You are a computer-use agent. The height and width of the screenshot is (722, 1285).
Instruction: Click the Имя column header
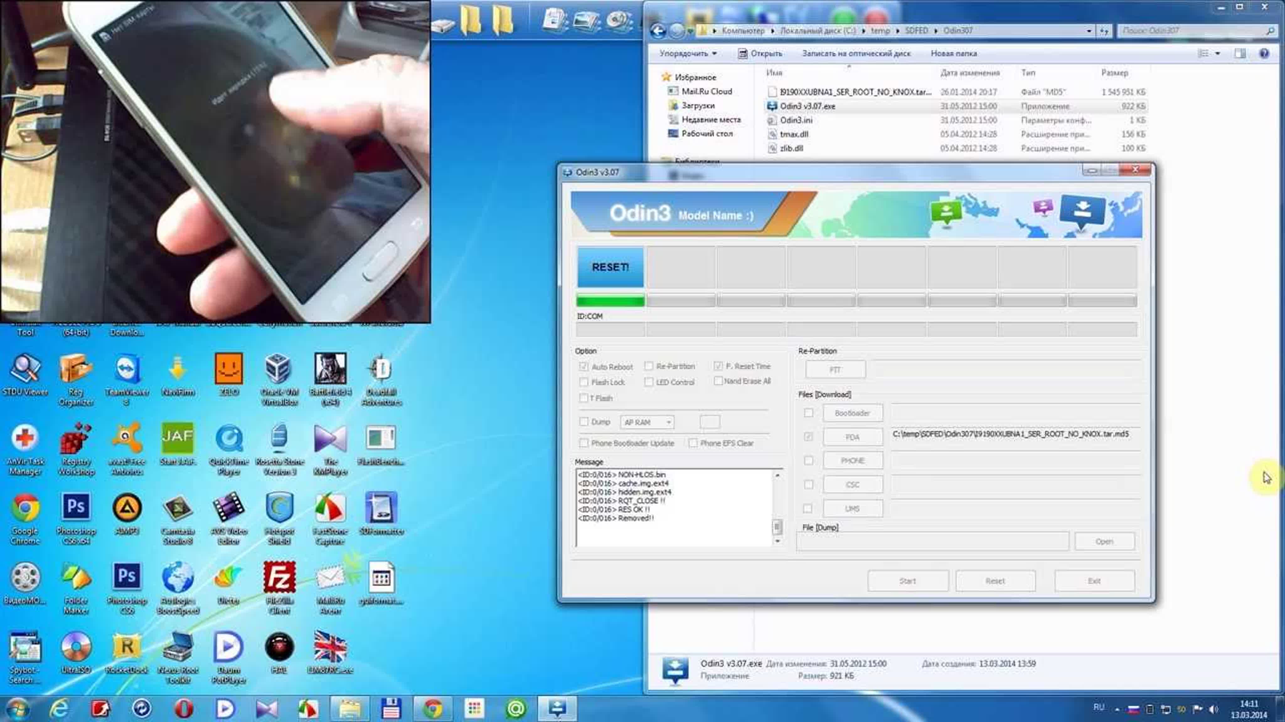(x=774, y=73)
